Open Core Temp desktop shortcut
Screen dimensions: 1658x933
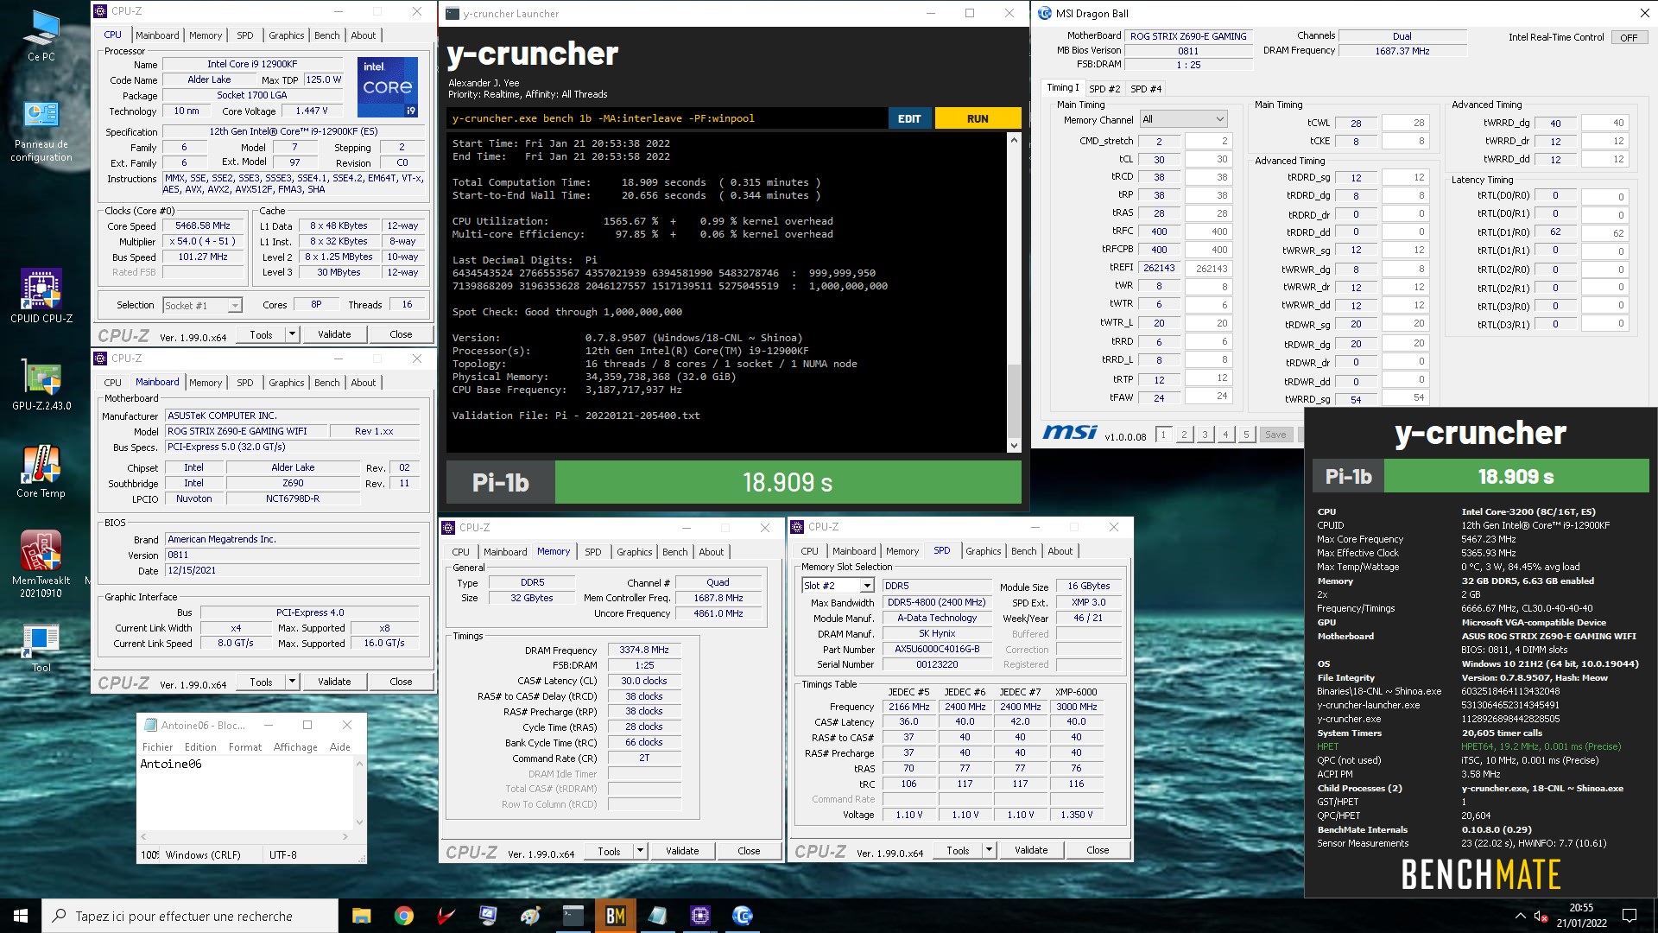click(41, 471)
